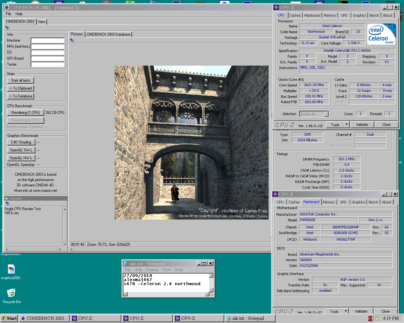
Task: Click the CINEBENCH 2003 title bar icon
Action: click(7, 8)
